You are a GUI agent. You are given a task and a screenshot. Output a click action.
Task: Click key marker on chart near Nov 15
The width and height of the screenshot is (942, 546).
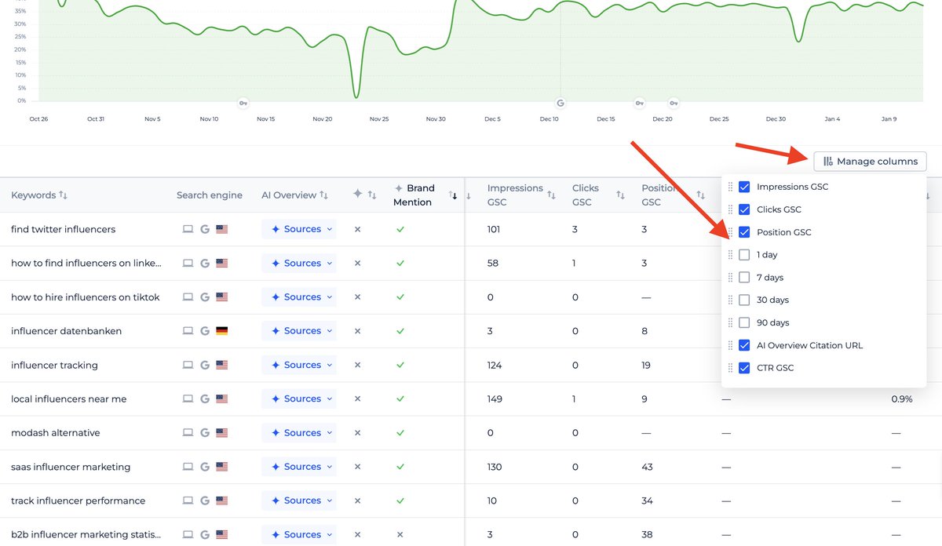click(243, 103)
